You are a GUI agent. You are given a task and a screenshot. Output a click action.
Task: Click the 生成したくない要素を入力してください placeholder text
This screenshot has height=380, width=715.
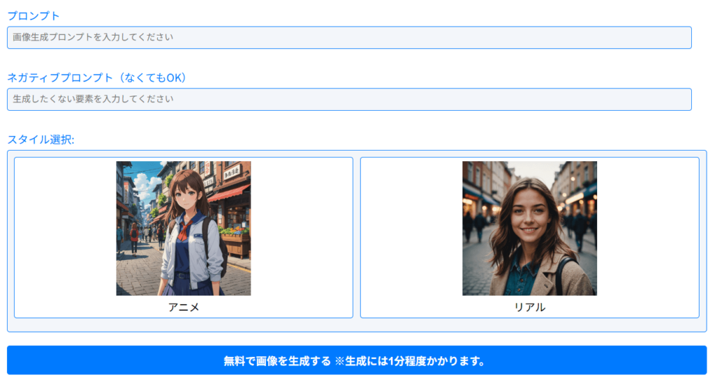[x=93, y=99]
